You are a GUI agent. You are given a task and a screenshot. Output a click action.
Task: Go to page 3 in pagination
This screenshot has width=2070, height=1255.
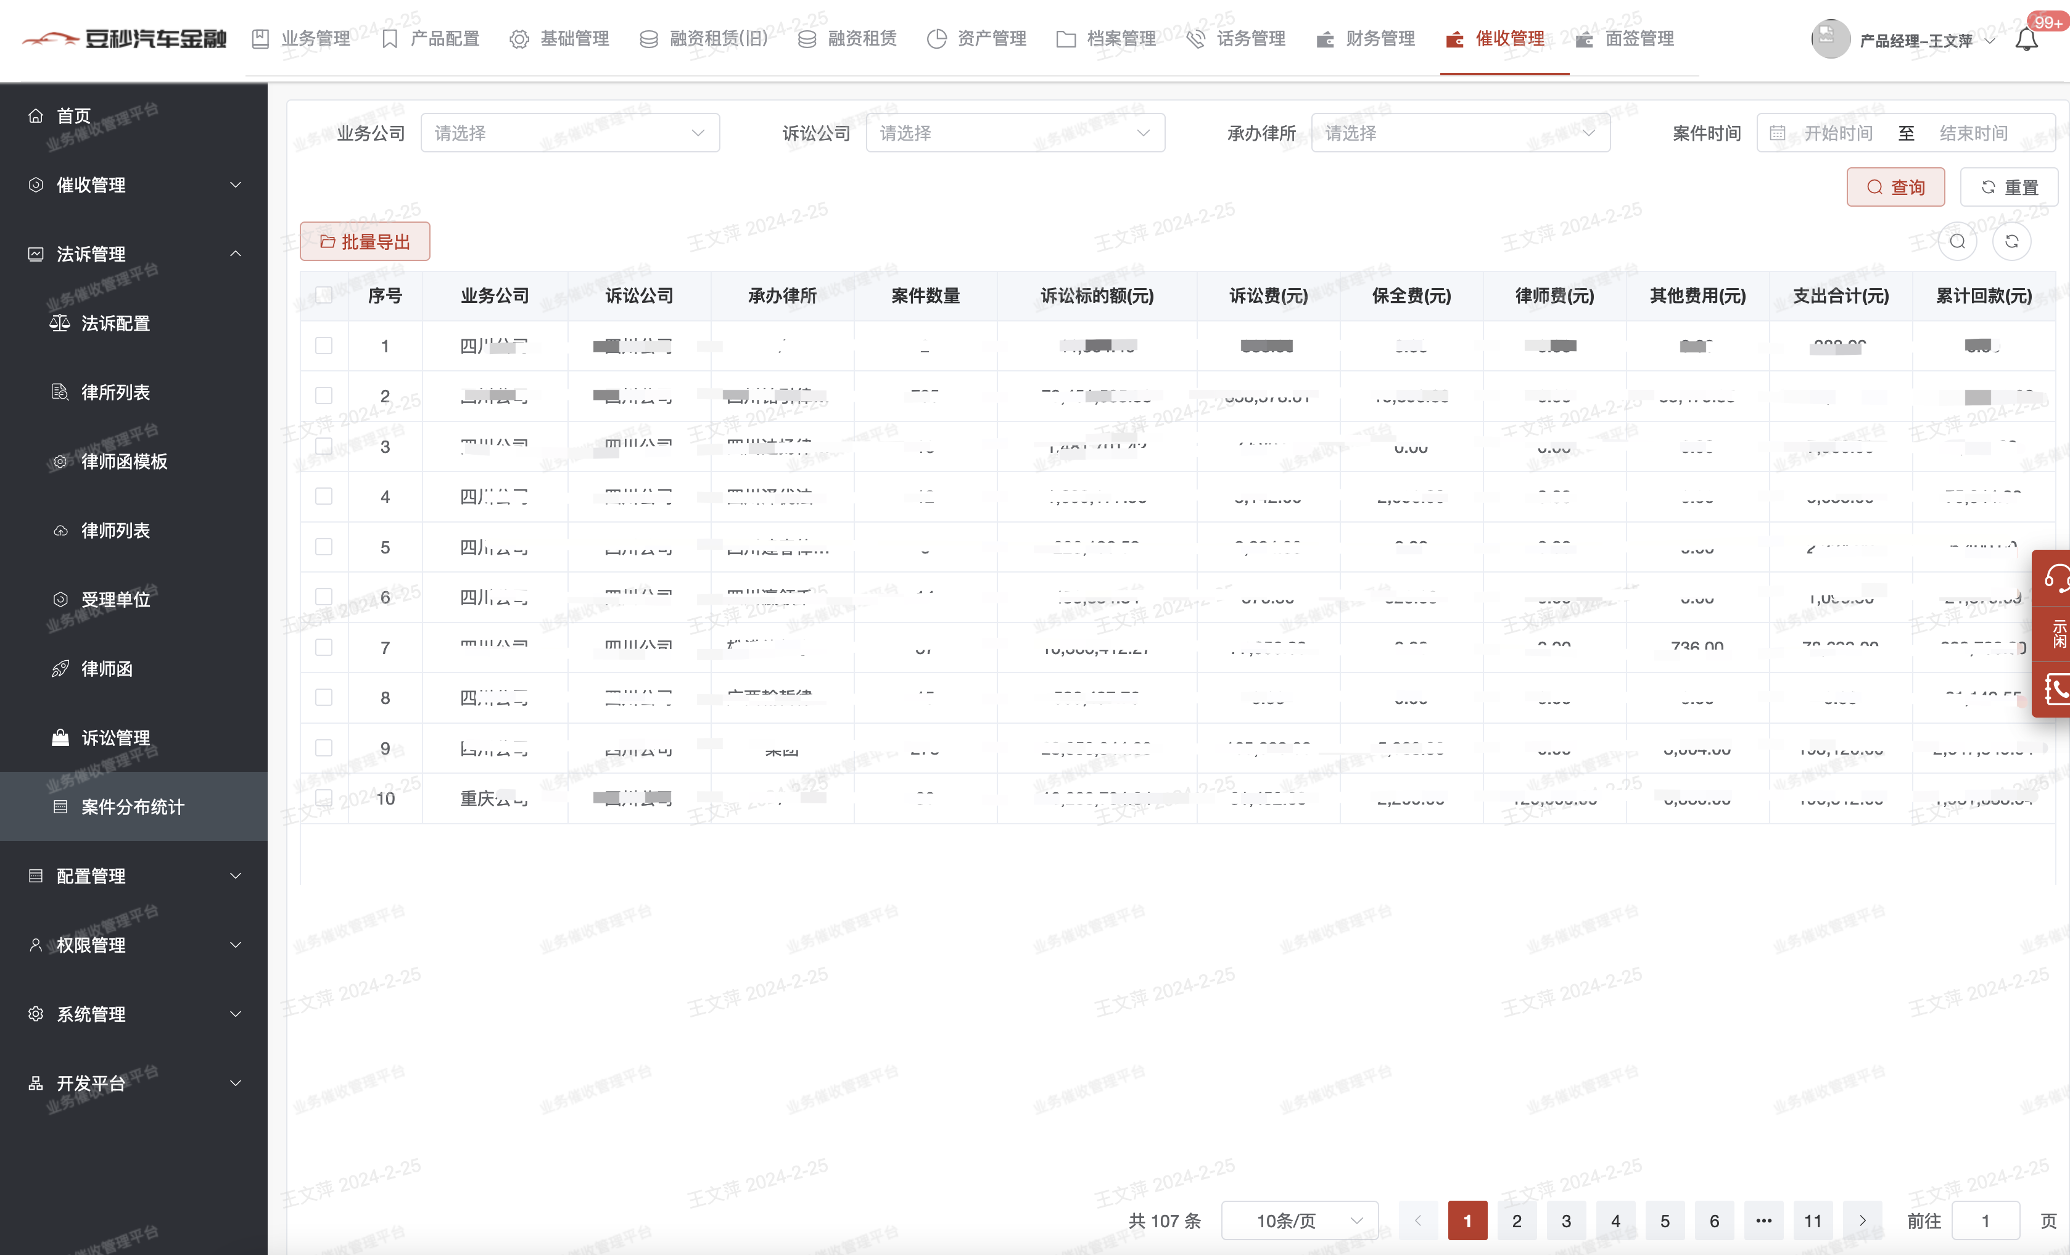pyautogui.click(x=1566, y=1220)
